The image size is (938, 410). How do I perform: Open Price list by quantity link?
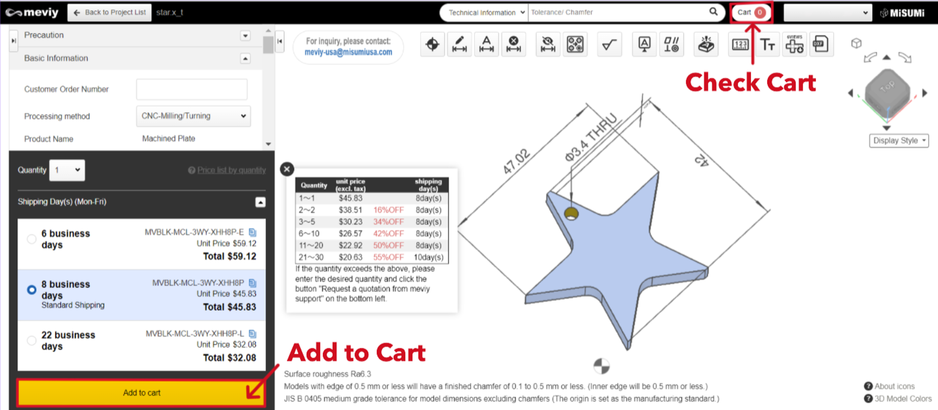coord(231,170)
